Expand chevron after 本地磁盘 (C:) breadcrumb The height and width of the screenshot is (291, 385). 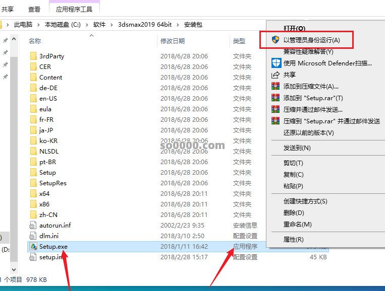87,25
